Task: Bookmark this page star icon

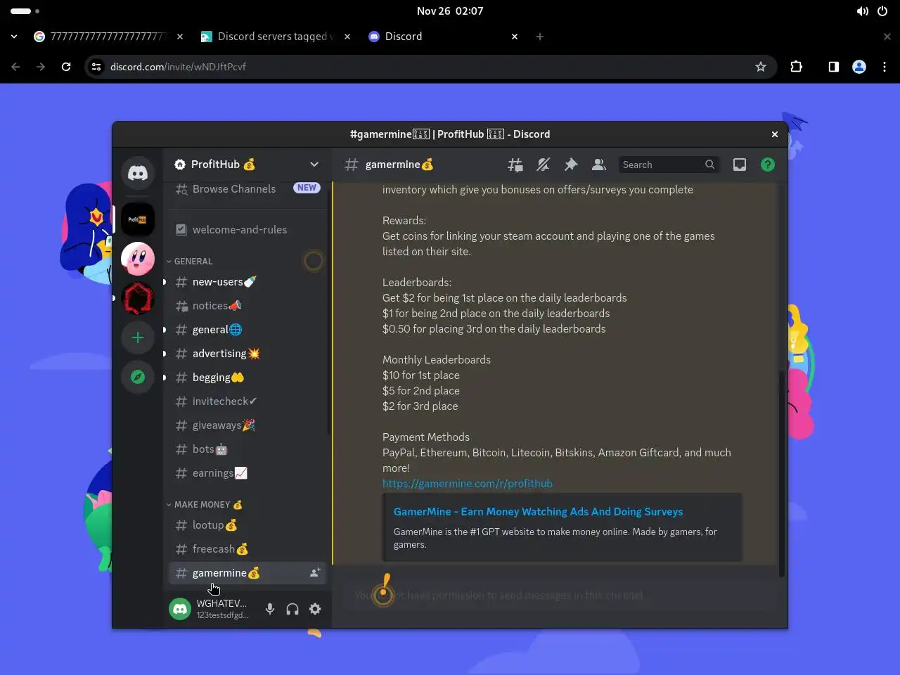Action: click(760, 67)
